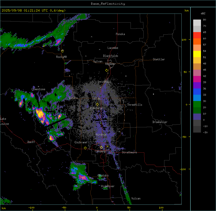Click the 80 dBZ legend value
Image resolution: width=216 pixels, height=211 pixels.
pyautogui.click(x=204, y=20)
